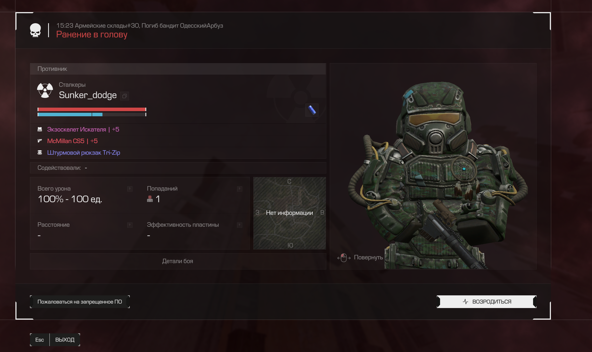
Task: Click the backpack icon beside Штурмовой рюкзак
Action: [40, 152]
